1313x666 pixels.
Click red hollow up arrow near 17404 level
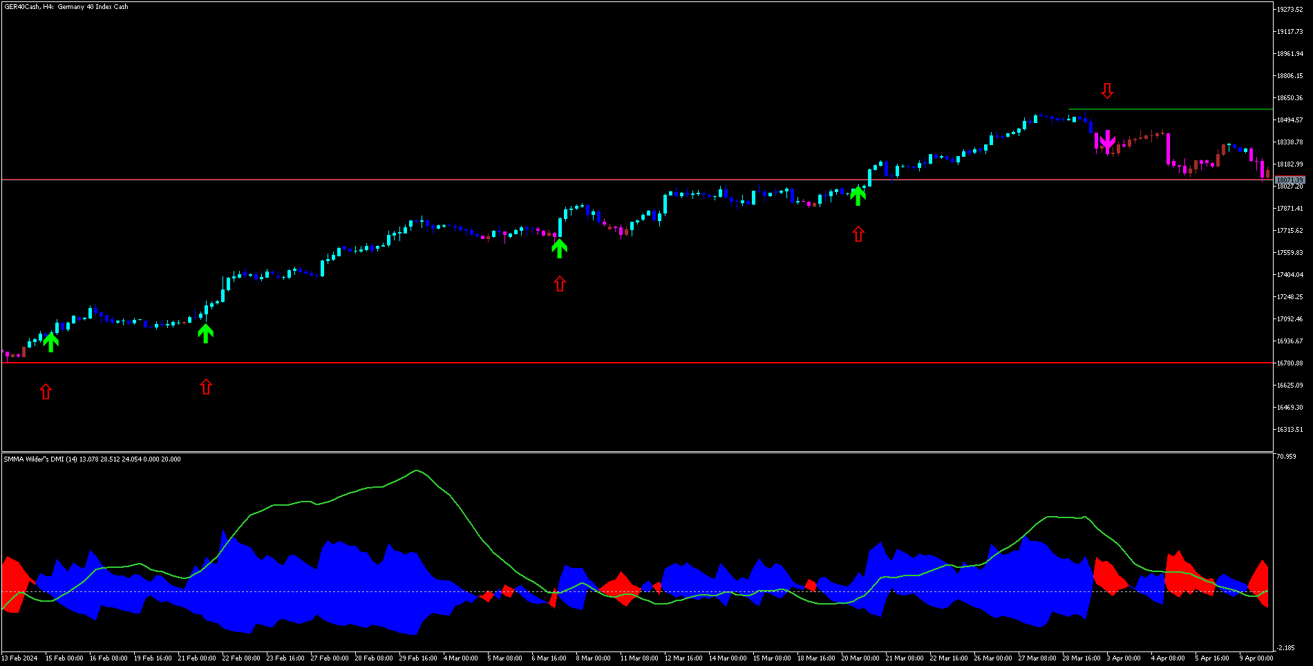pyautogui.click(x=560, y=284)
